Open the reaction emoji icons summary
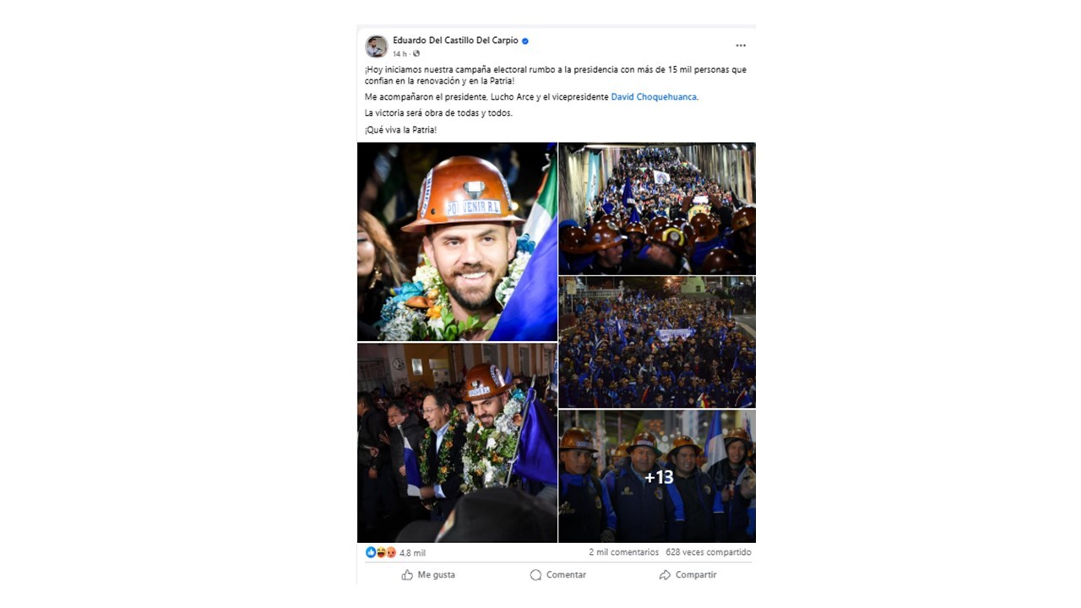The width and height of the screenshot is (1081, 608). [x=381, y=552]
